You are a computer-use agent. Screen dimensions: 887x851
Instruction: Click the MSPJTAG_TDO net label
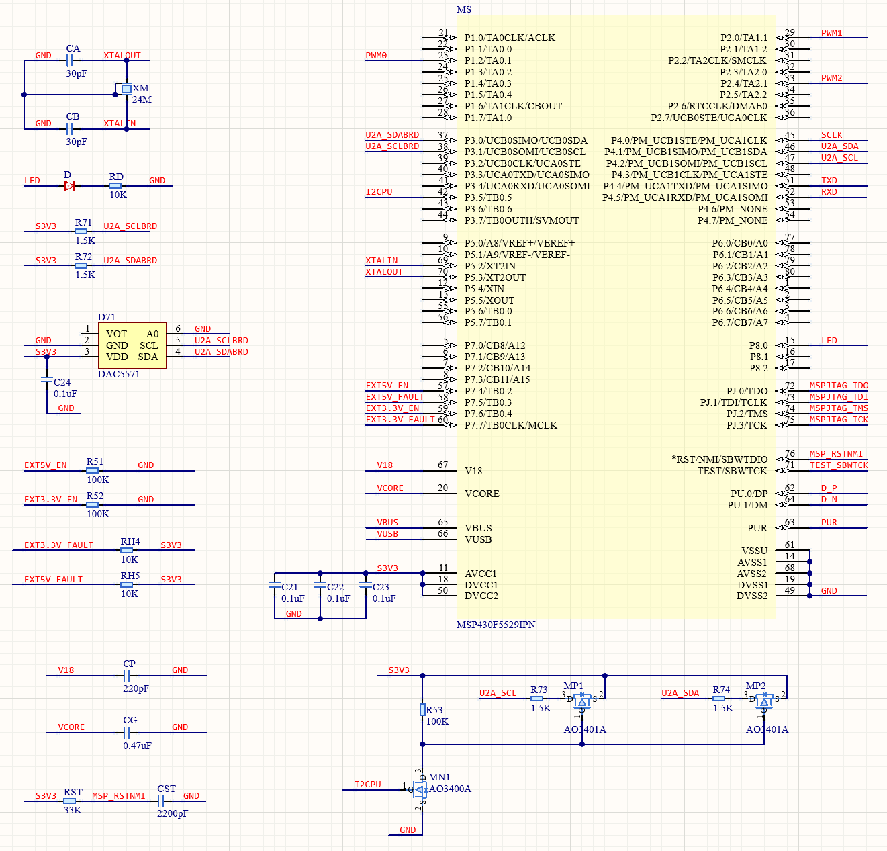click(x=839, y=386)
